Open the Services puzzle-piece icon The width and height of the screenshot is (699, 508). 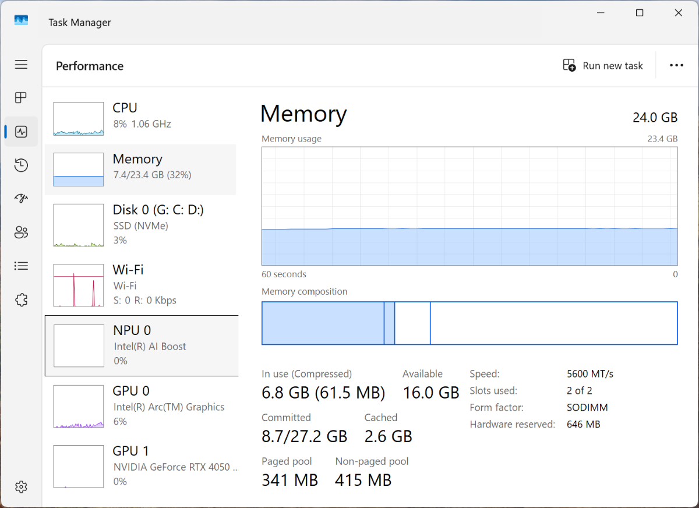click(x=21, y=300)
